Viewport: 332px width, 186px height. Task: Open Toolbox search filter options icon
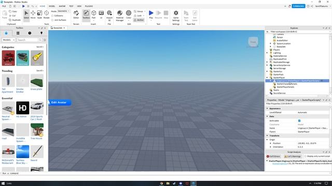(x=45, y=40)
